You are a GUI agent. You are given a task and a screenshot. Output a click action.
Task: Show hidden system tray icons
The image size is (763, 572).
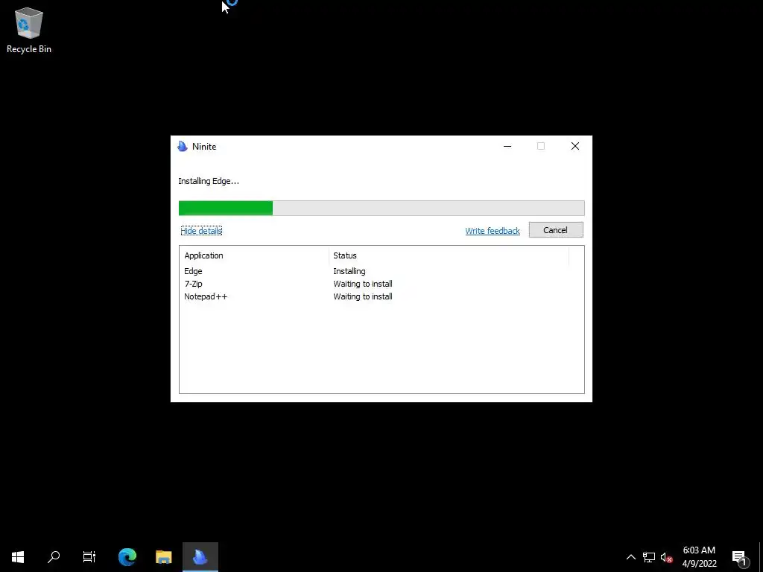pyautogui.click(x=630, y=557)
